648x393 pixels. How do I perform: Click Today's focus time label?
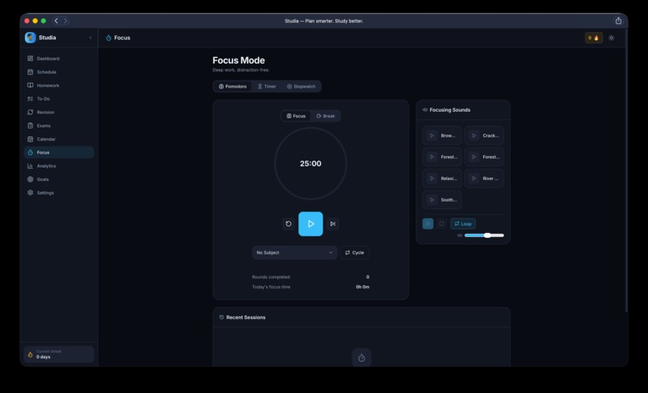tap(271, 287)
